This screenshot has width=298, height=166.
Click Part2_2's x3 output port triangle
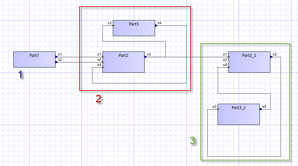[x=271, y=57]
